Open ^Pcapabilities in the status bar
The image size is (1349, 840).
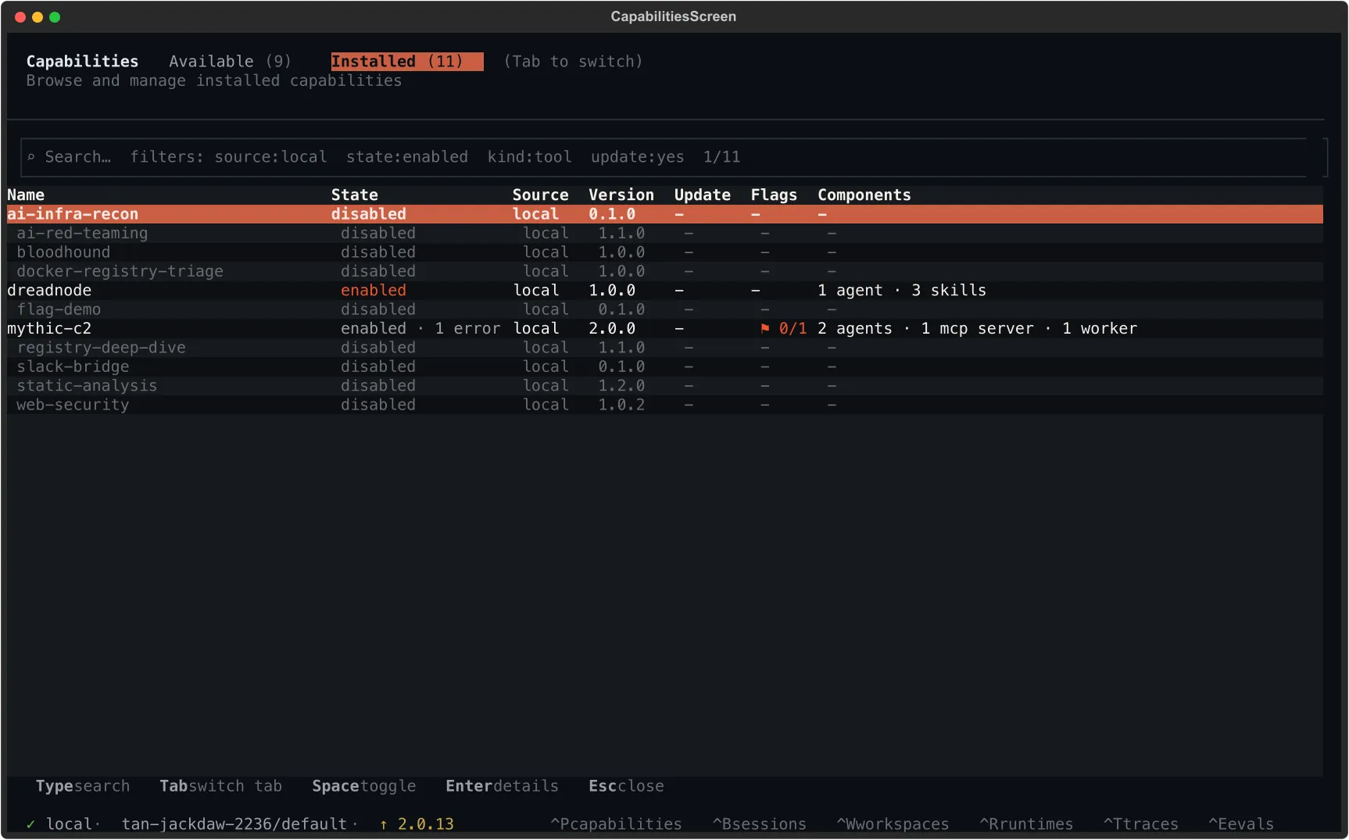616,824
